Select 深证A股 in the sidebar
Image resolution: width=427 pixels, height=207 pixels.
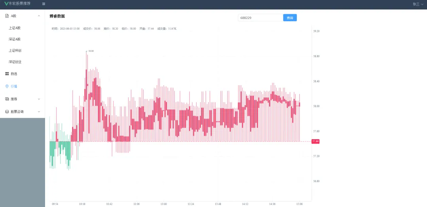tap(15, 39)
